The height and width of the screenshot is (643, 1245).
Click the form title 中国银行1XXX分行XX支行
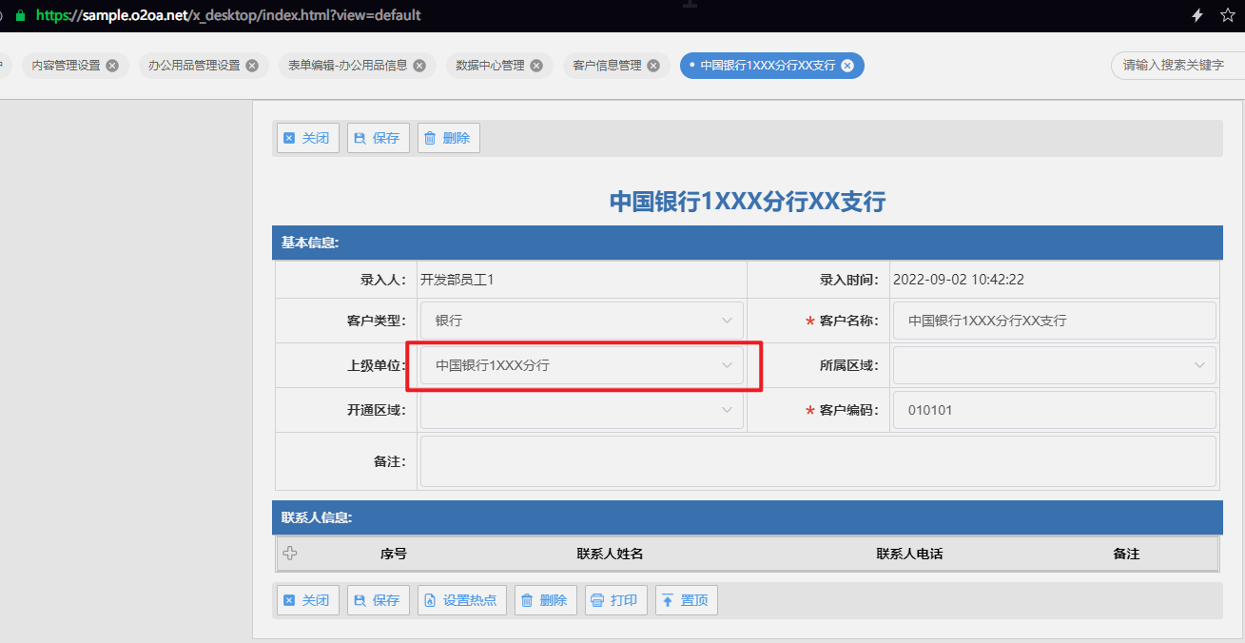tap(747, 202)
